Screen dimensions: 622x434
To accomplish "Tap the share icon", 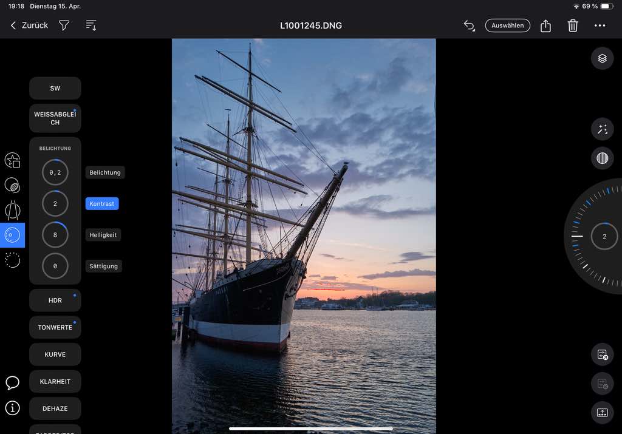I will [x=545, y=25].
